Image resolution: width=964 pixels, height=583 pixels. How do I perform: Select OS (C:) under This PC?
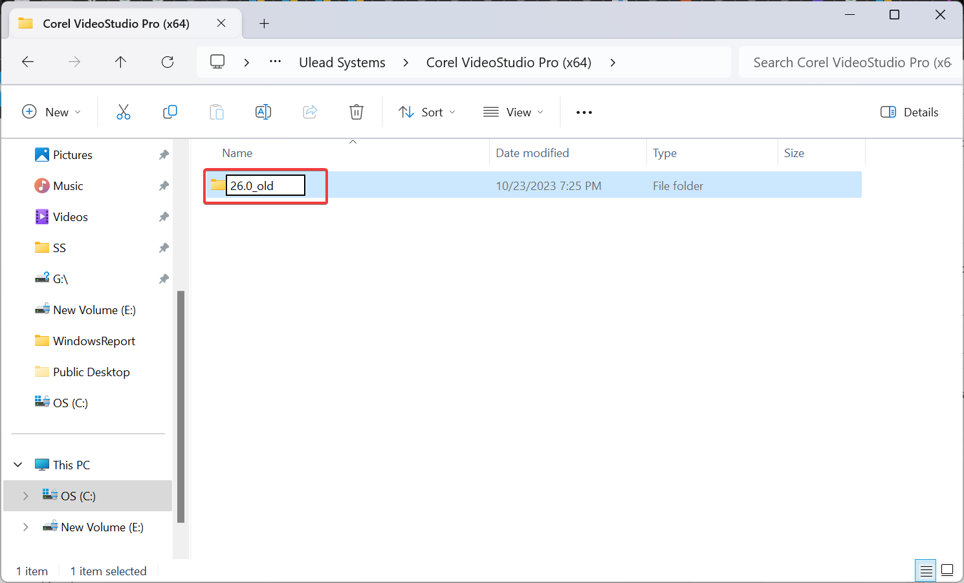point(78,496)
